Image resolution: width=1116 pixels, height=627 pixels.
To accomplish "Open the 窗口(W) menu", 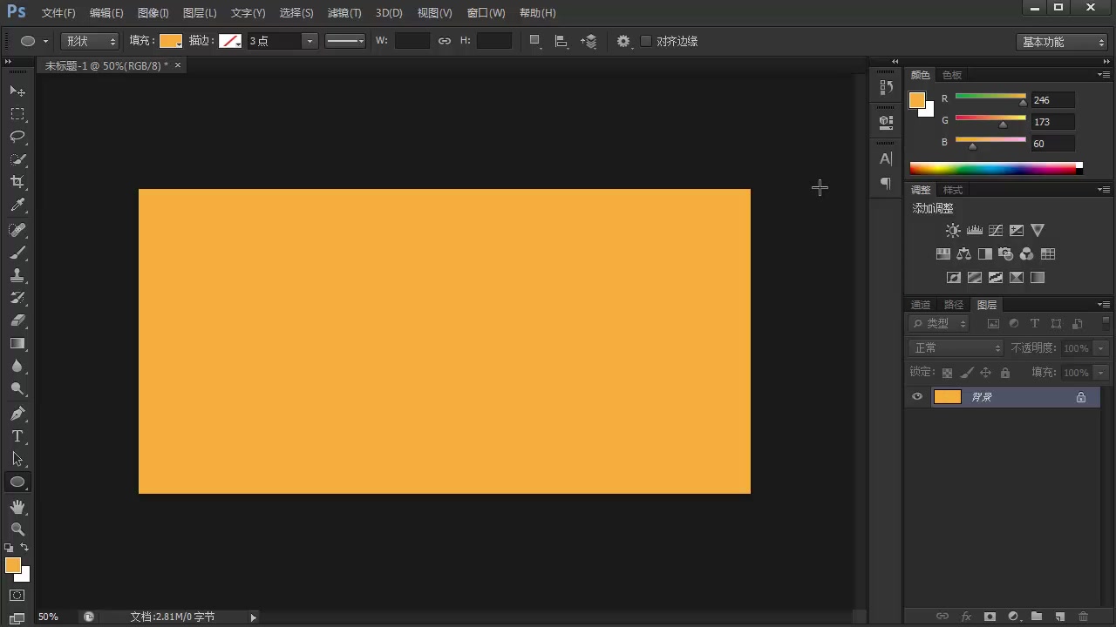I will click(486, 13).
